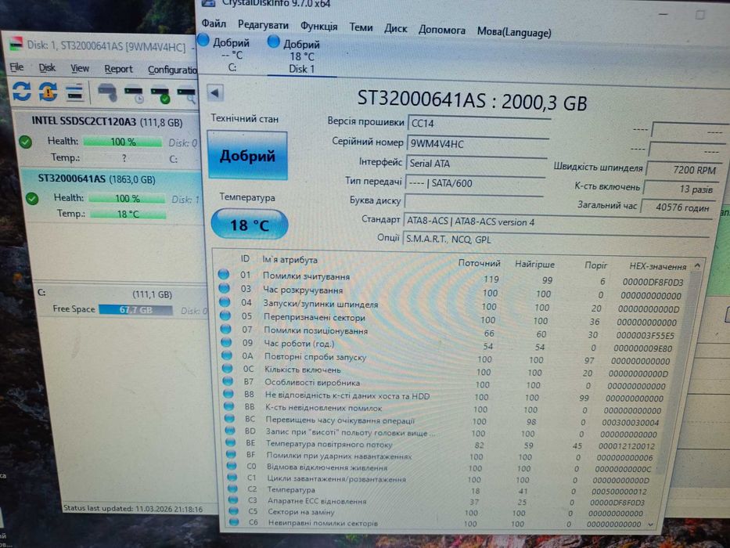Open the Редагувати menu
Image resolution: width=730 pixels, height=548 pixels.
tap(263, 25)
